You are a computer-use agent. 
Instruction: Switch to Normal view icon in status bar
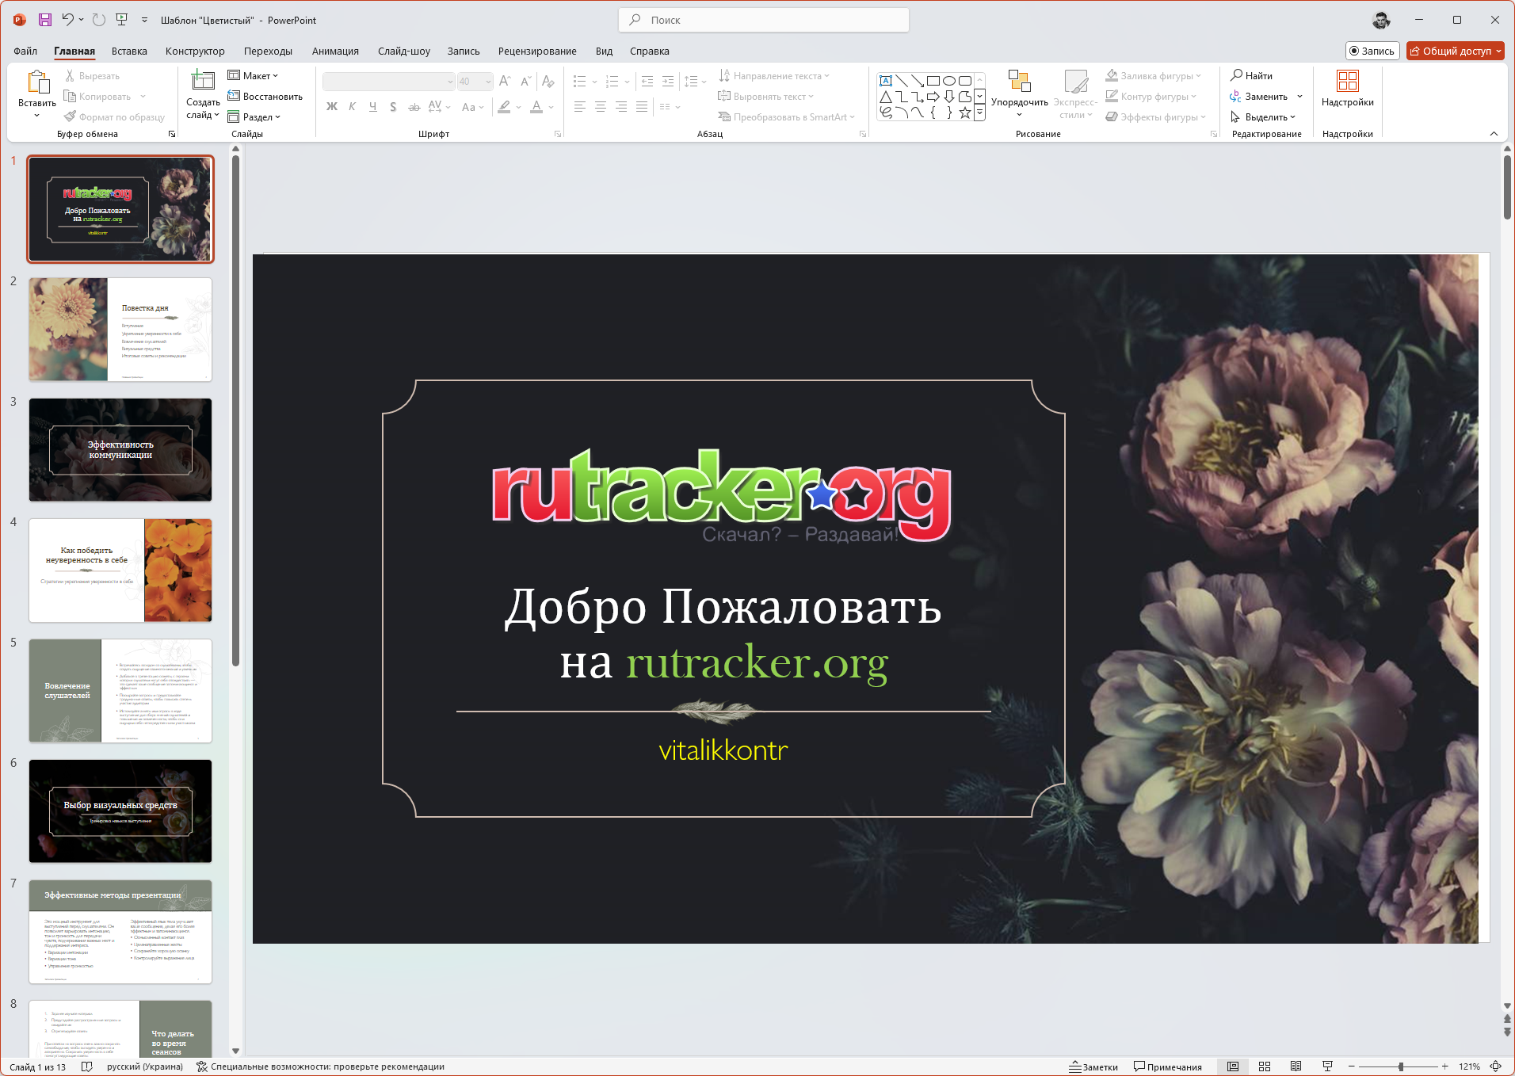pyautogui.click(x=1233, y=1066)
